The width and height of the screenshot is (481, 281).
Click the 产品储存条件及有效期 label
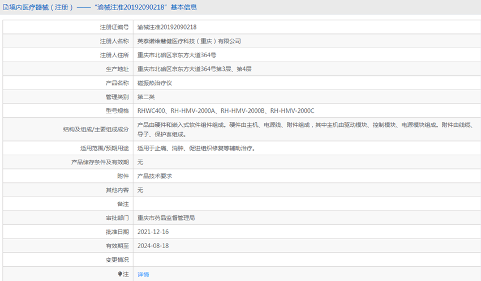[x=100, y=162]
